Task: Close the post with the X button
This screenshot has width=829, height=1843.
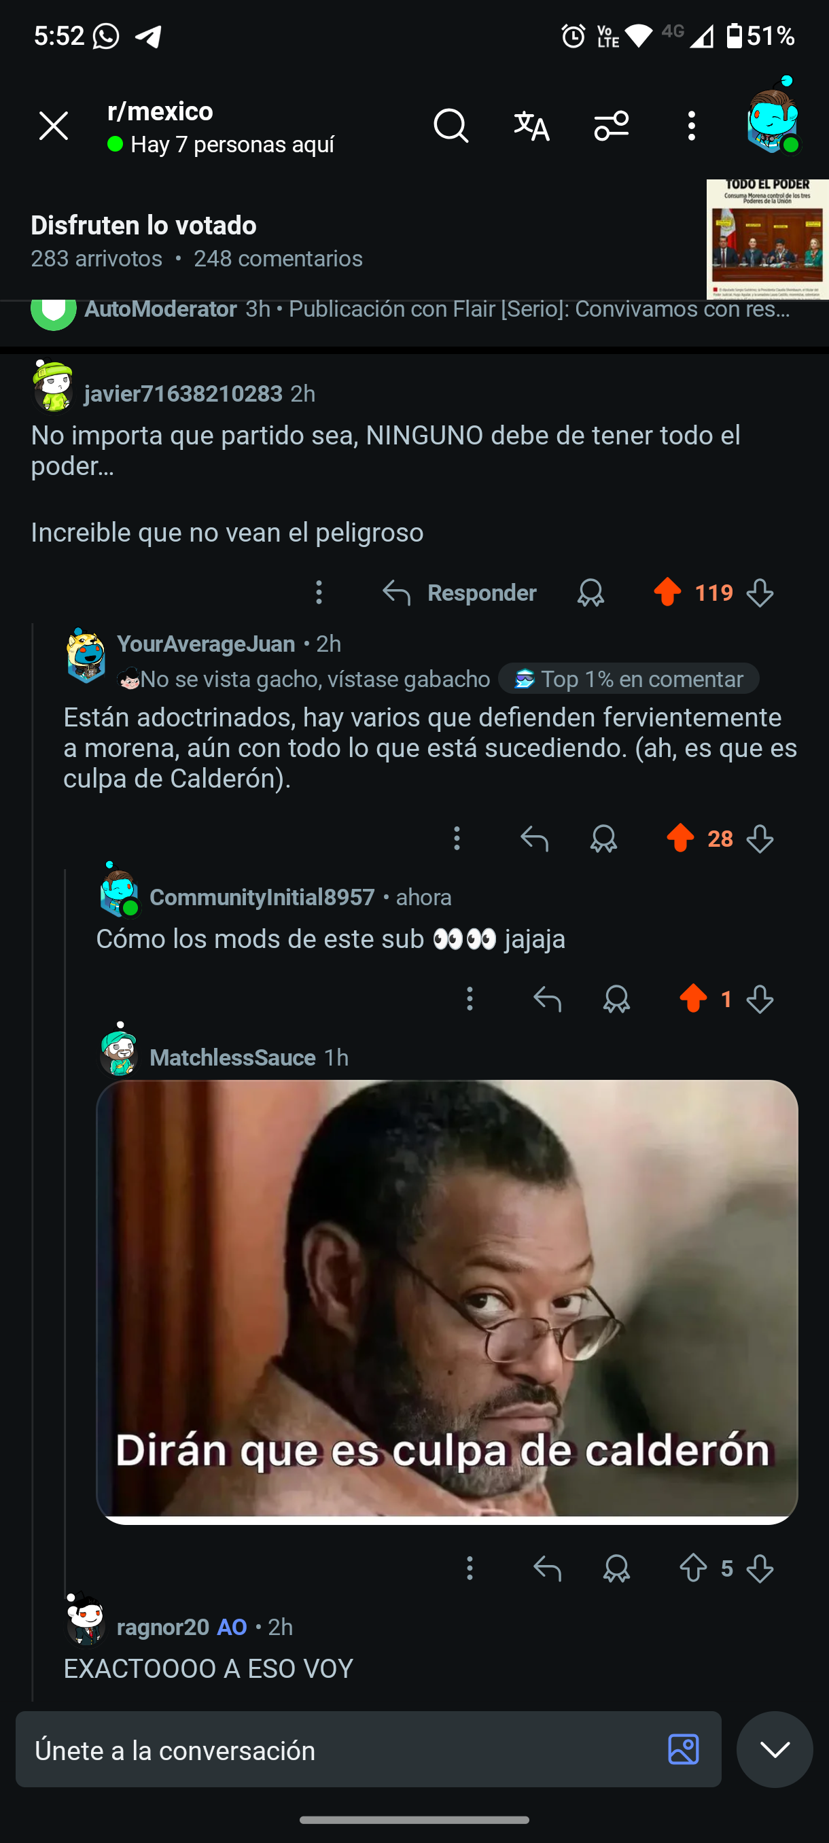Action: [x=54, y=126]
